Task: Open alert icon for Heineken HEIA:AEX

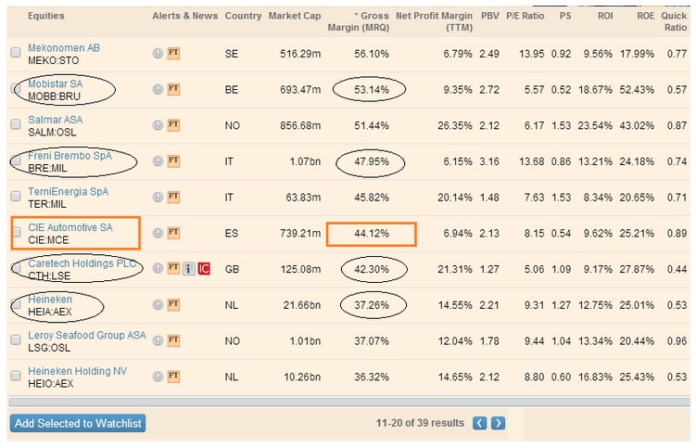Action: point(158,305)
